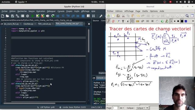Image resolution: width=195 pixels, height=110 pixels.
Task: Open Spyder preferences wrench icon
Action: pyautogui.click(x=101, y=16)
